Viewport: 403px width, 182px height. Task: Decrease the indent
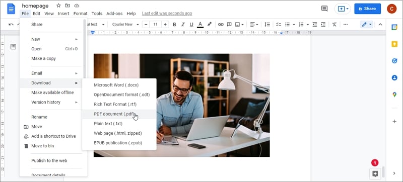315,25
